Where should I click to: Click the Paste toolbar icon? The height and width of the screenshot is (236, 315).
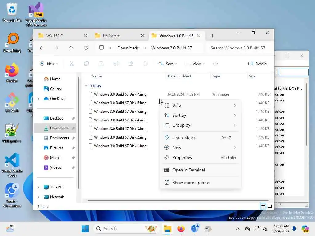[x=101, y=64]
